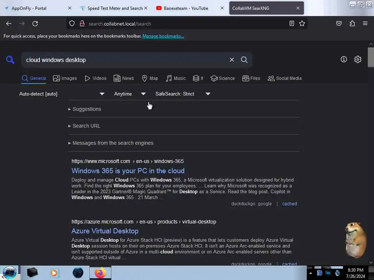Click Manage bookmarks link
Image resolution: width=374 pixels, height=280 pixels.
(163, 36)
